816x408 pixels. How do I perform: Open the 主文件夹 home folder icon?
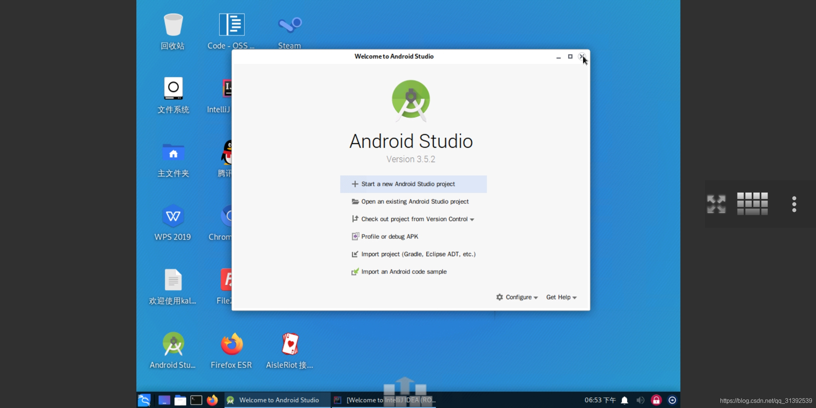pyautogui.click(x=173, y=152)
